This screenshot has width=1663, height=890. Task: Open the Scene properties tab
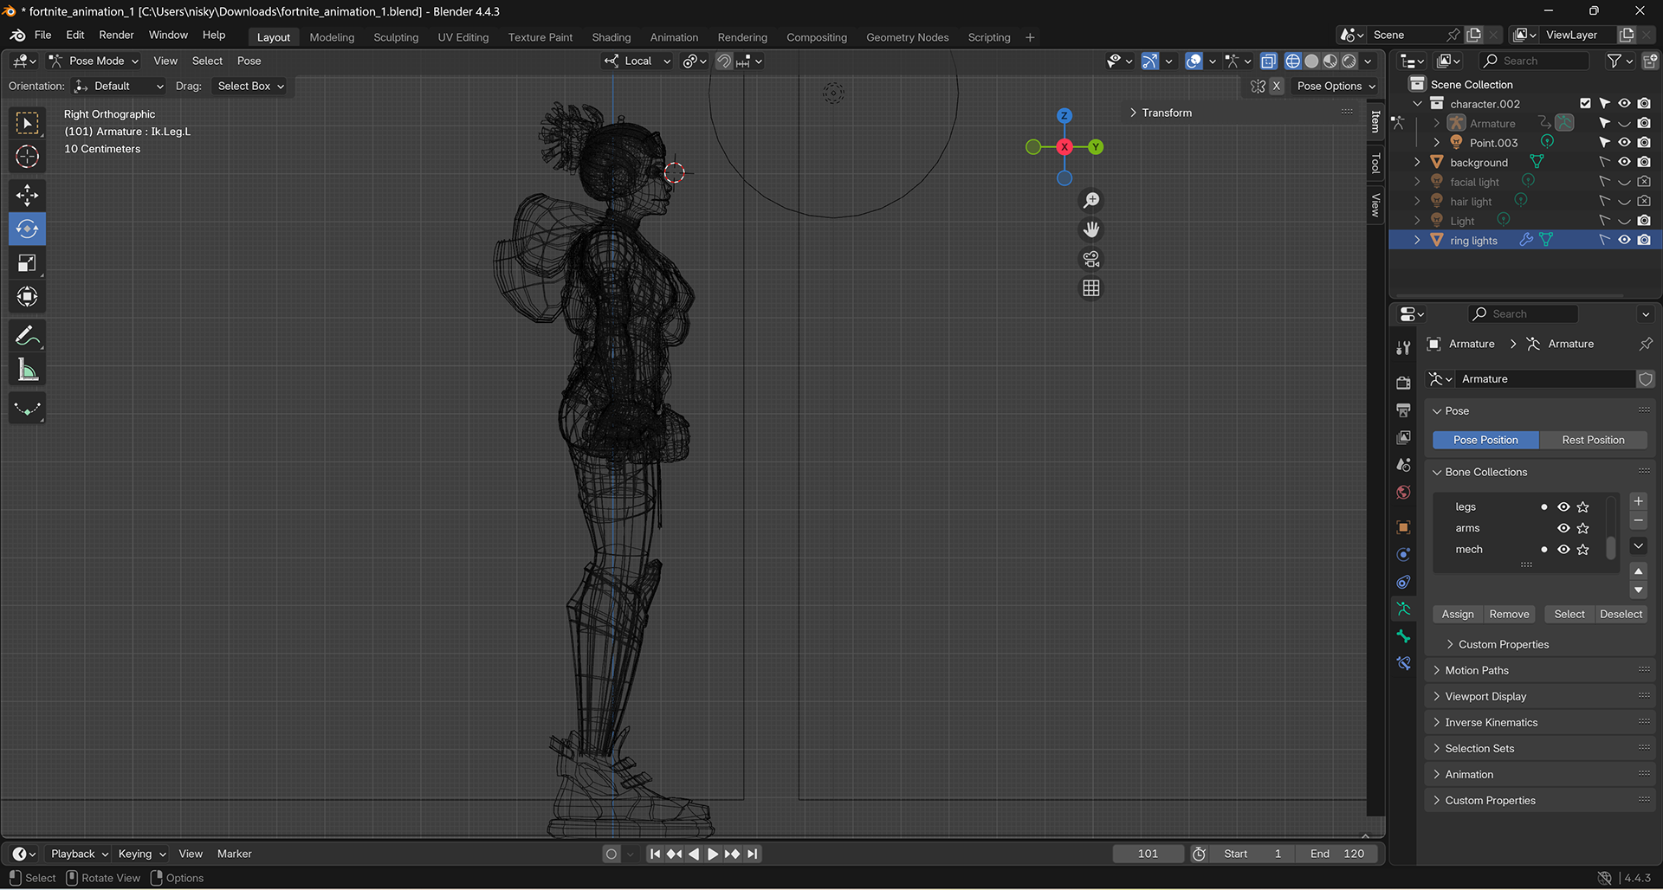(x=1403, y=465)
